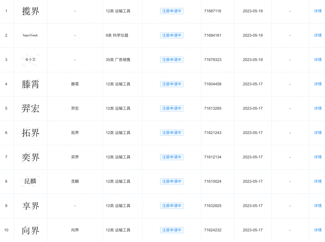325x242 pixels.
Task: Open 详情 link for 71684161
Action: [x=317, y=35]
